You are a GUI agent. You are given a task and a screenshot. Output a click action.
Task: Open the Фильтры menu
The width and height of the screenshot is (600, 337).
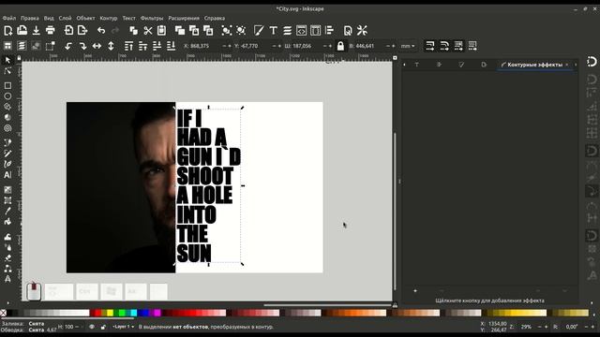click(152, 18)
